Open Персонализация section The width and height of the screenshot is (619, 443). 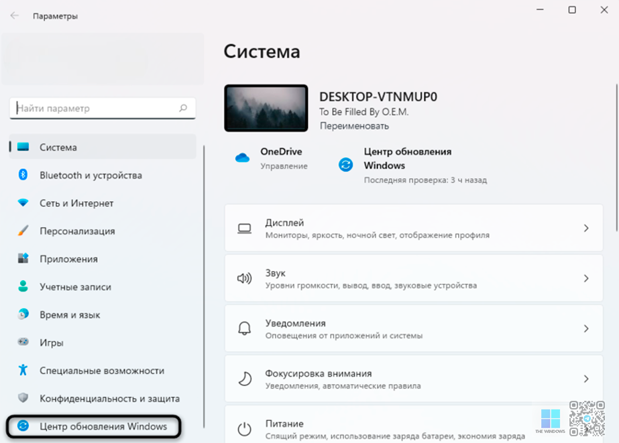click(x=103, y=231)
